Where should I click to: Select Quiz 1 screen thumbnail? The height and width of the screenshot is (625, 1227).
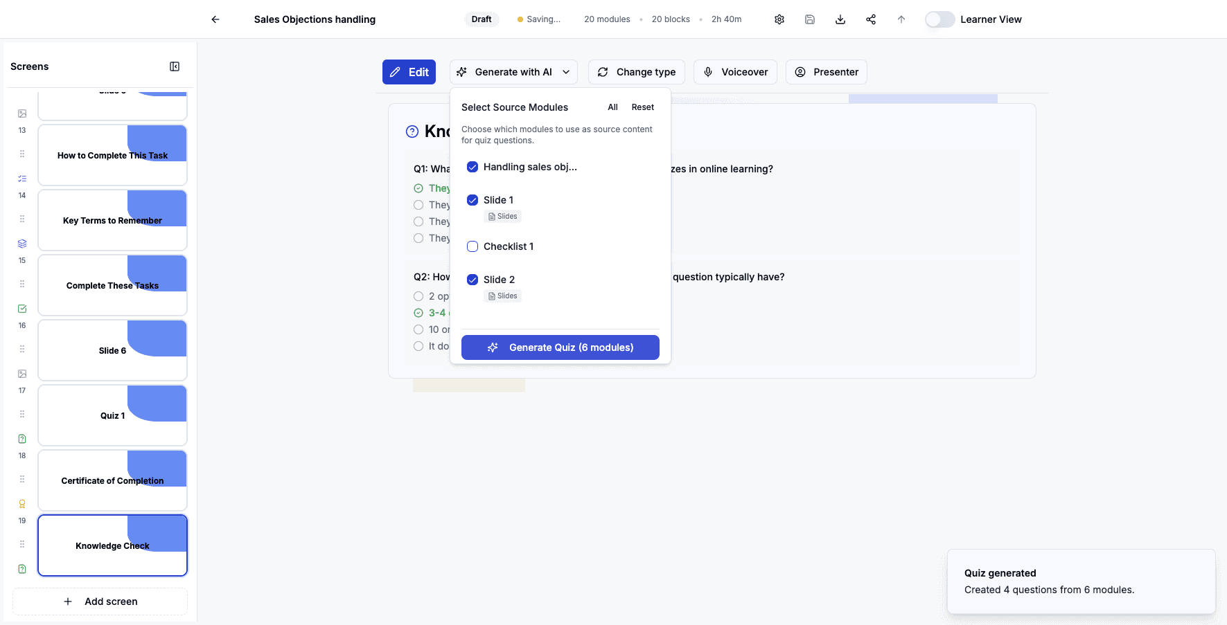point(112,415)
